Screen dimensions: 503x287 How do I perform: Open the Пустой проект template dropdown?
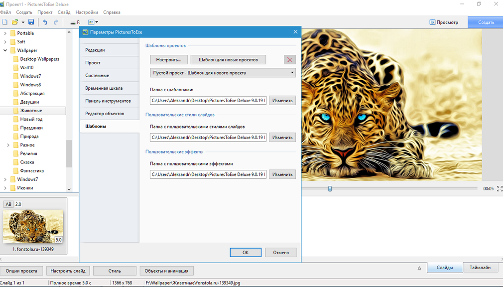tap(223, 73)
